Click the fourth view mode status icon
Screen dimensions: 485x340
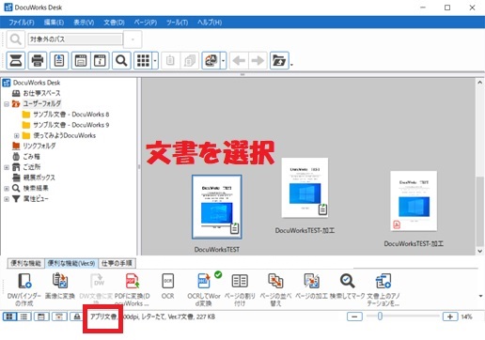coord(59,317)
